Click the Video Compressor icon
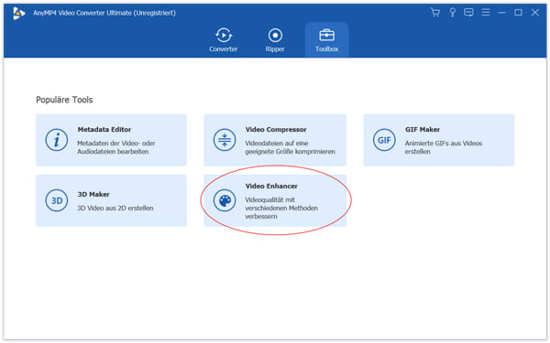This screenshot has height=343, width=550. click(x=225, y=140)
